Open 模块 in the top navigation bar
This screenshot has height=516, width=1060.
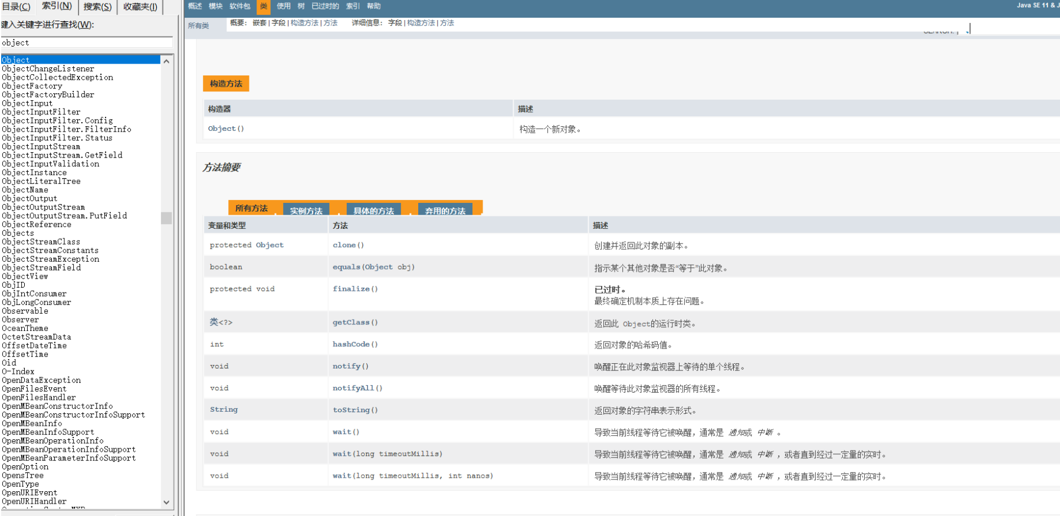216,6
